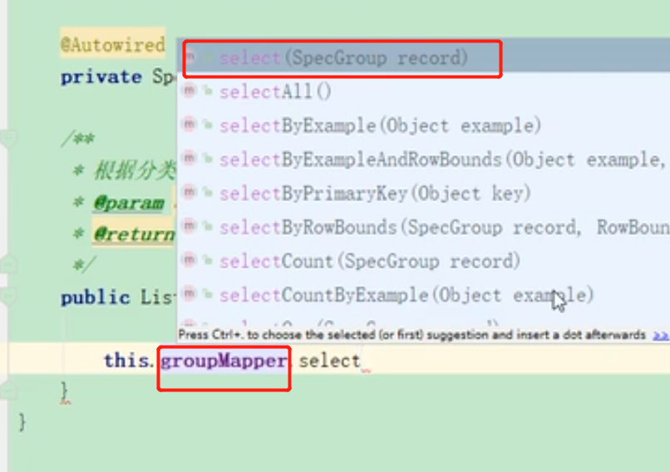Click fold marker at Javadoc comment end
The image size is (670, 472).
pyautogui.click(x=8, y=264)
